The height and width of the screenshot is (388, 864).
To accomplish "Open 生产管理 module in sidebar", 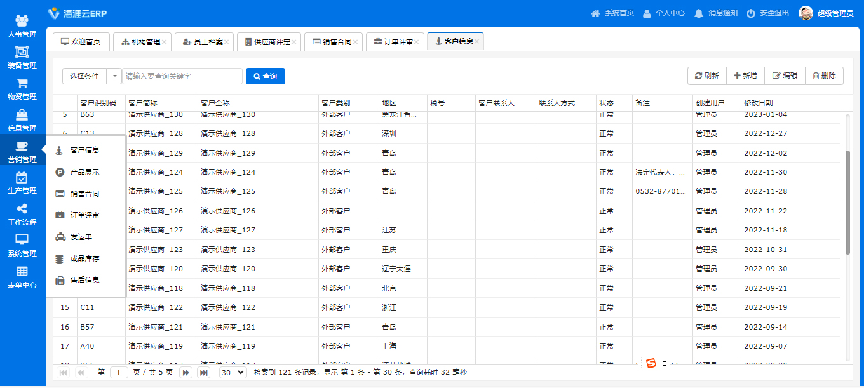I will (22, 183).
